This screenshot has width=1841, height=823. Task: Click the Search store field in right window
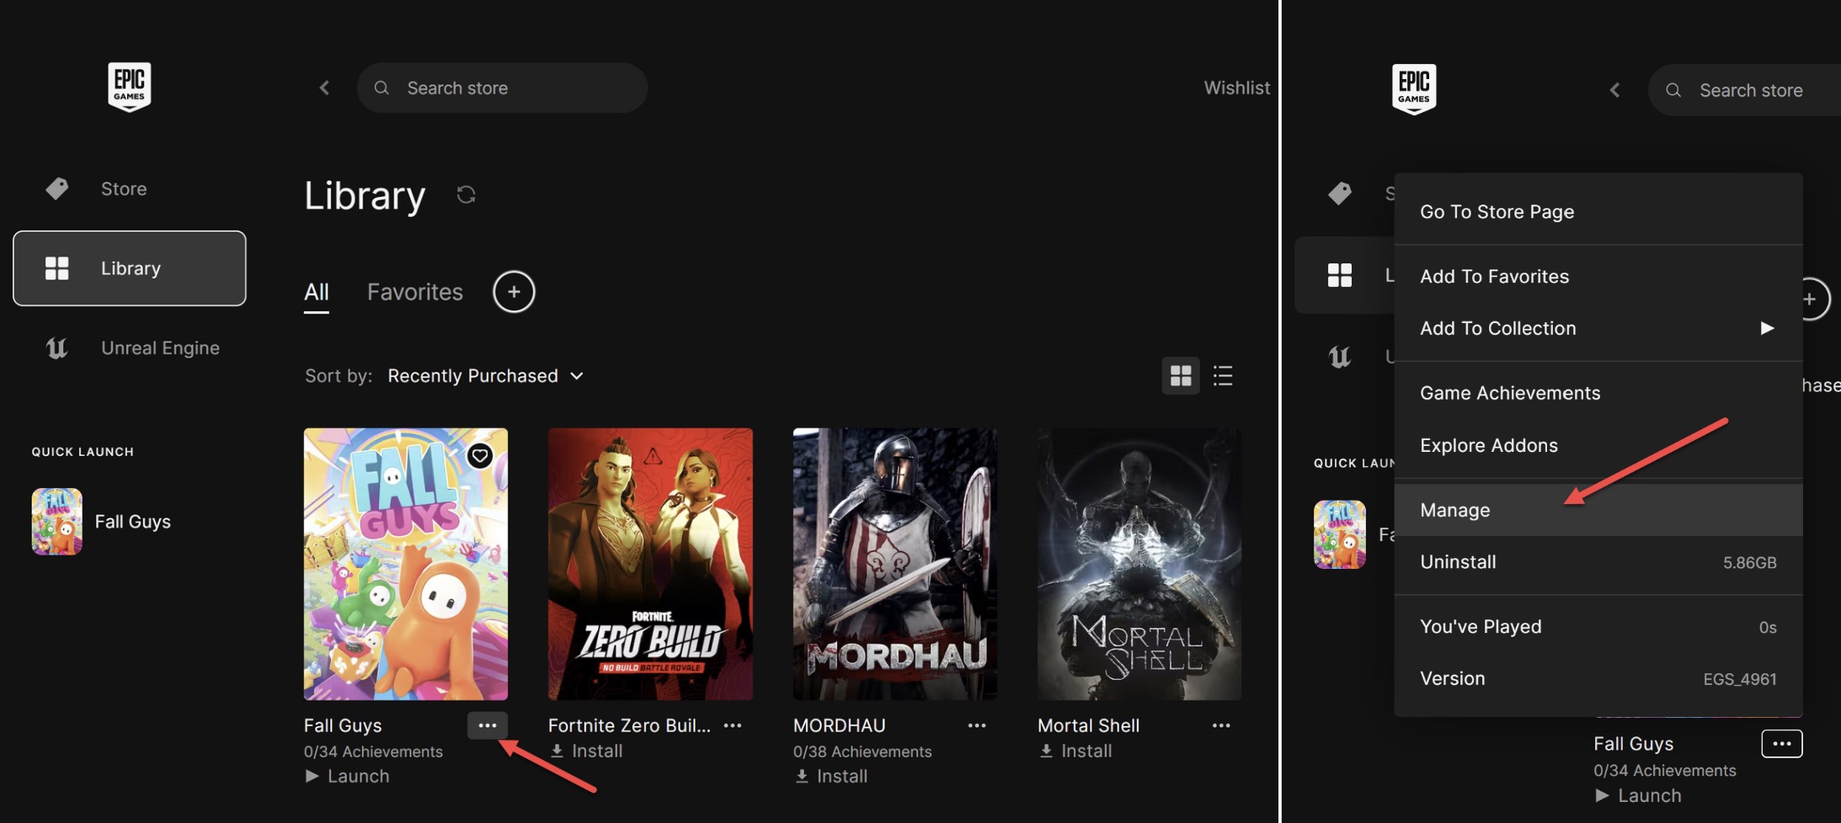point(1744,90)
